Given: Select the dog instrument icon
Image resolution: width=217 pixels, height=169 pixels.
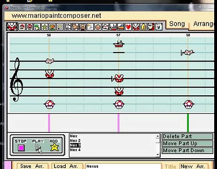Looking at the screenshot, I should coord(68,27).
